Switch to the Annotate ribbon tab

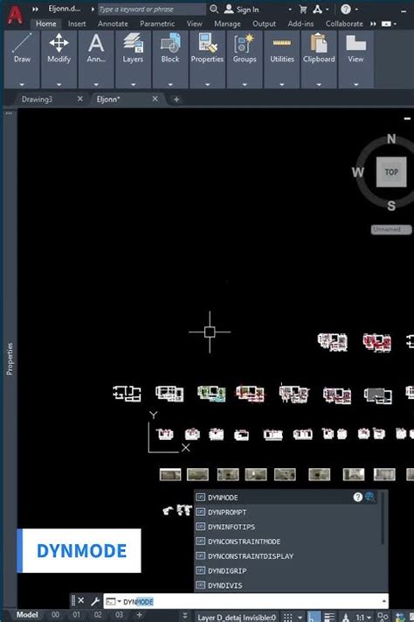113,24
